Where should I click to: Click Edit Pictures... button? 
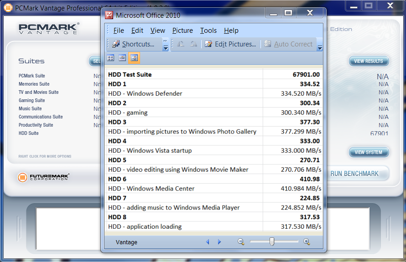tap(230, 44)
